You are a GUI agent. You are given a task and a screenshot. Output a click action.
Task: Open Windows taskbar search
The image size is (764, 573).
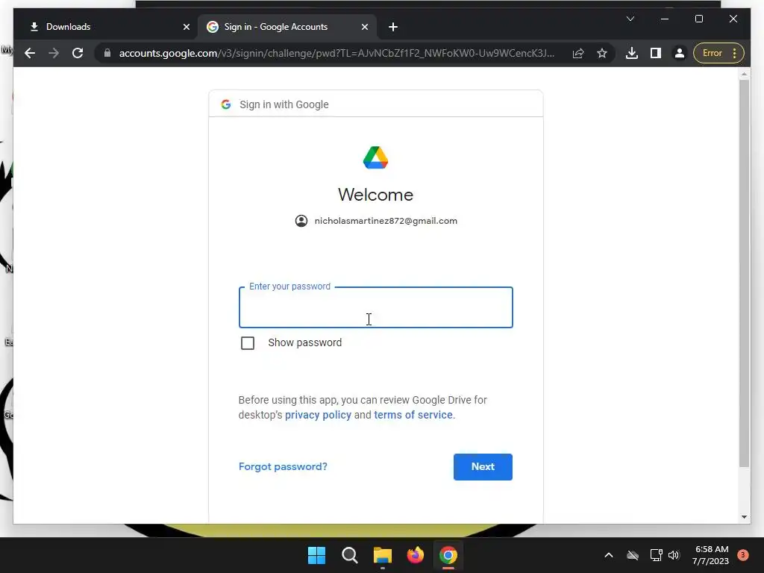point(350,555)
